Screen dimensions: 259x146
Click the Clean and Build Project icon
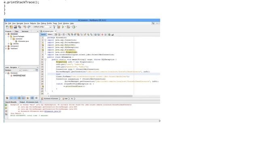pyautogui.click(x=58, y=27)
